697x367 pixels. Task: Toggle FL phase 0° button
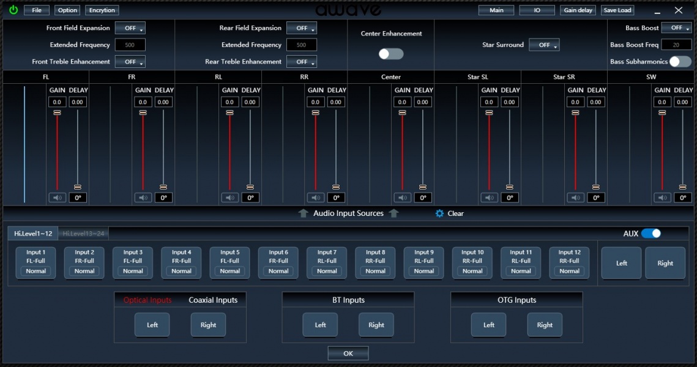(x=78, y=198)
